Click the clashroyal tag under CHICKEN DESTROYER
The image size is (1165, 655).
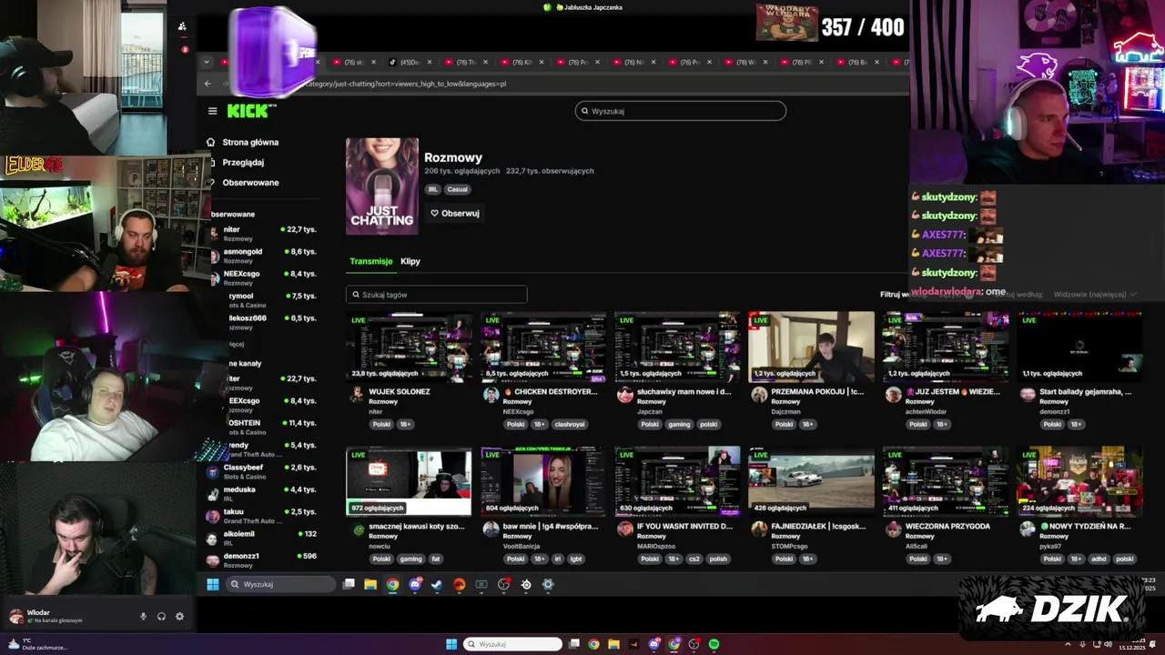click(570, 424)
